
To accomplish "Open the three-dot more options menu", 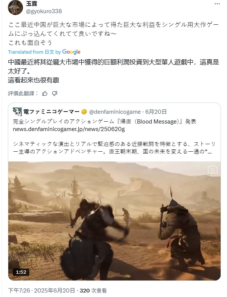I will [x=217, y=4].
